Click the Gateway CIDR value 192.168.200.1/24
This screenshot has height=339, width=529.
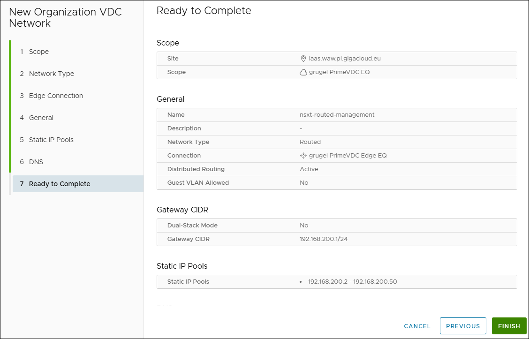[324, 239]
